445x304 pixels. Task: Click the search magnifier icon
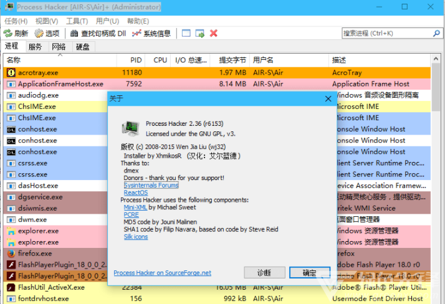click(436, 34)
